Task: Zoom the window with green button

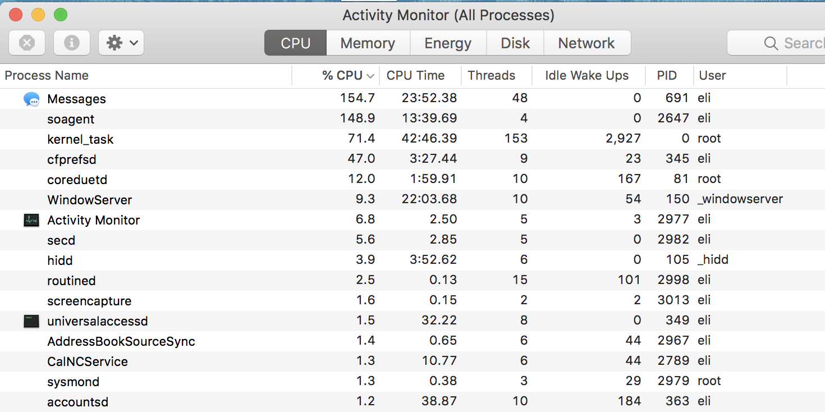Action: coord(61,15)
